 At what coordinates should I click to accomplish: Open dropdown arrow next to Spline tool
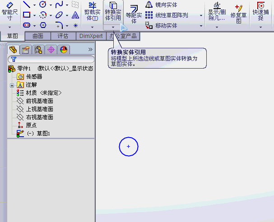[x=67, y=5]
